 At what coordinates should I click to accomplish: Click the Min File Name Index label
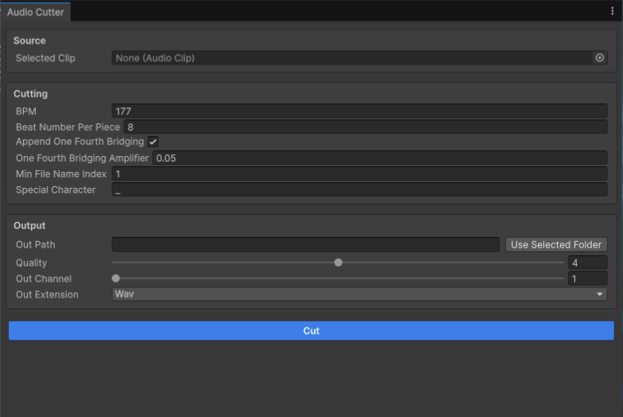pyautogui.click(x=61, y=174)
